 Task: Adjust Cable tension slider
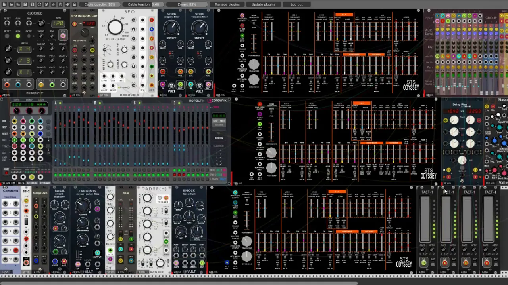click(x=143, y=4)
